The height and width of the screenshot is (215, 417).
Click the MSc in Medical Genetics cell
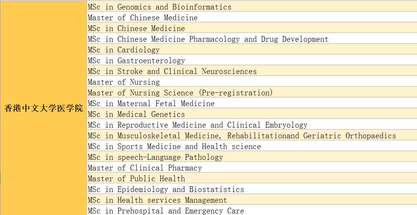tap(136, 114)
